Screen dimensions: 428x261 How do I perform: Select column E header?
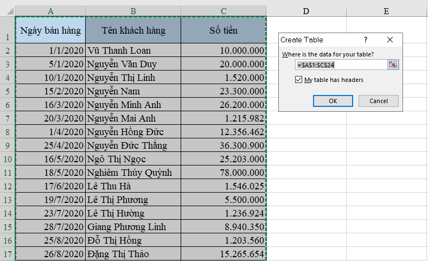[x=386, y=10]
